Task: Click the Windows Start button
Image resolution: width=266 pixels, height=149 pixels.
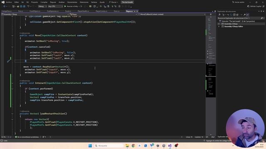Action: click(x=90, y=146)
